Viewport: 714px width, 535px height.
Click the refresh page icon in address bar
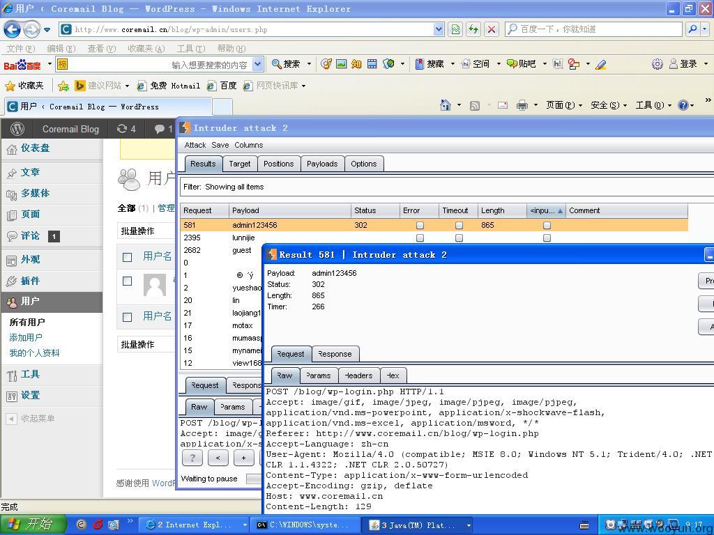pos(473,29)
